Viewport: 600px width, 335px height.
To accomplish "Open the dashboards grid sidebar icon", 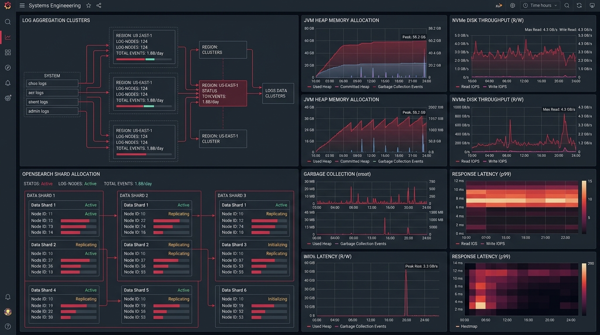I will click(8, 52).
